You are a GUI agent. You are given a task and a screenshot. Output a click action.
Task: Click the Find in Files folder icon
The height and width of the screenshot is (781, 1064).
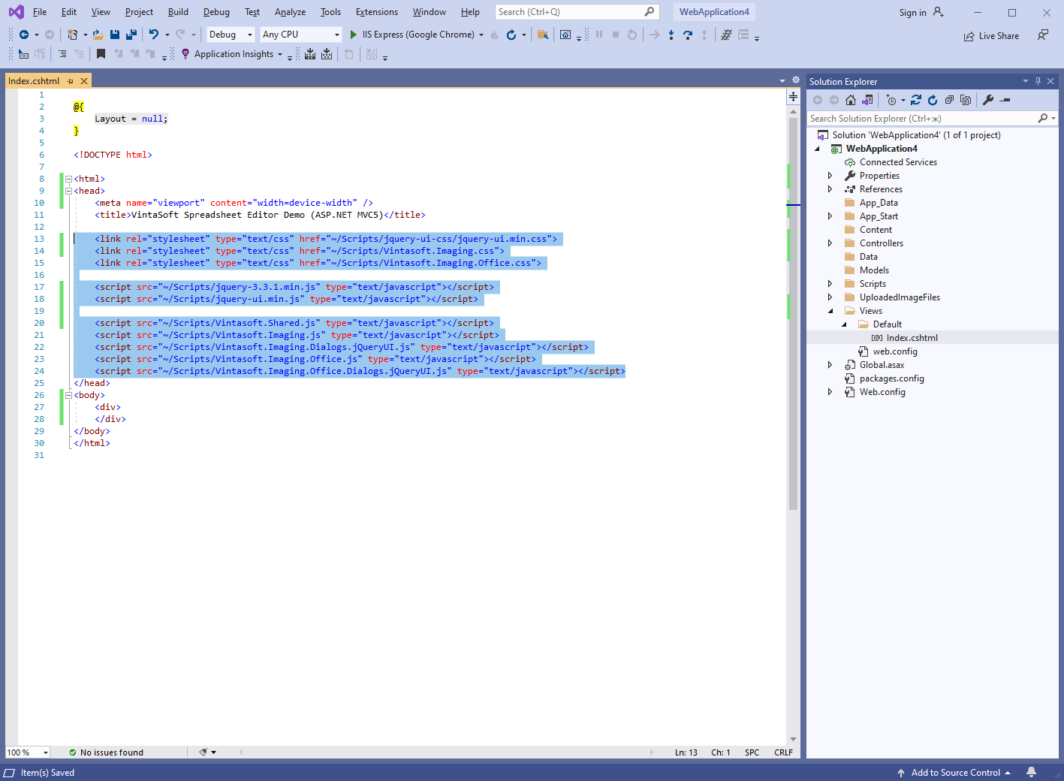tap(543, 35)
